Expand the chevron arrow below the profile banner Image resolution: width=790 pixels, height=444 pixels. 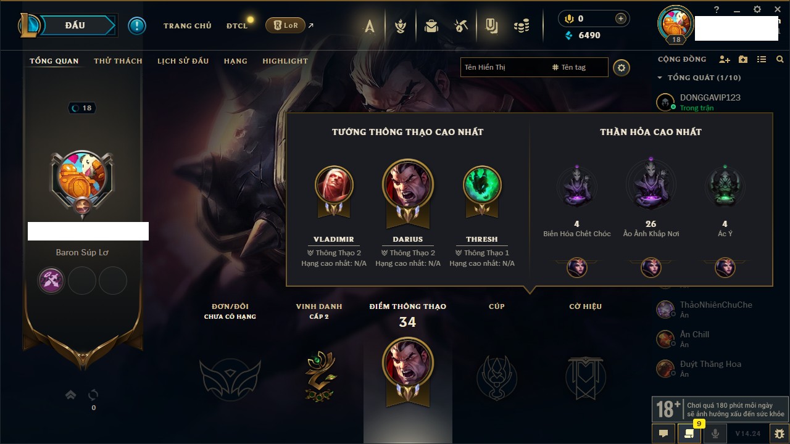point(71,395)
